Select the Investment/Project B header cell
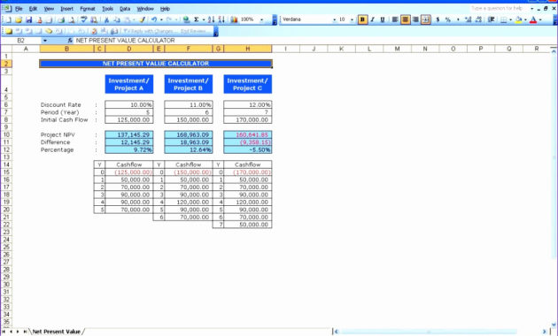Viewport: 558px width, 336px height. [x=189, y=84]
